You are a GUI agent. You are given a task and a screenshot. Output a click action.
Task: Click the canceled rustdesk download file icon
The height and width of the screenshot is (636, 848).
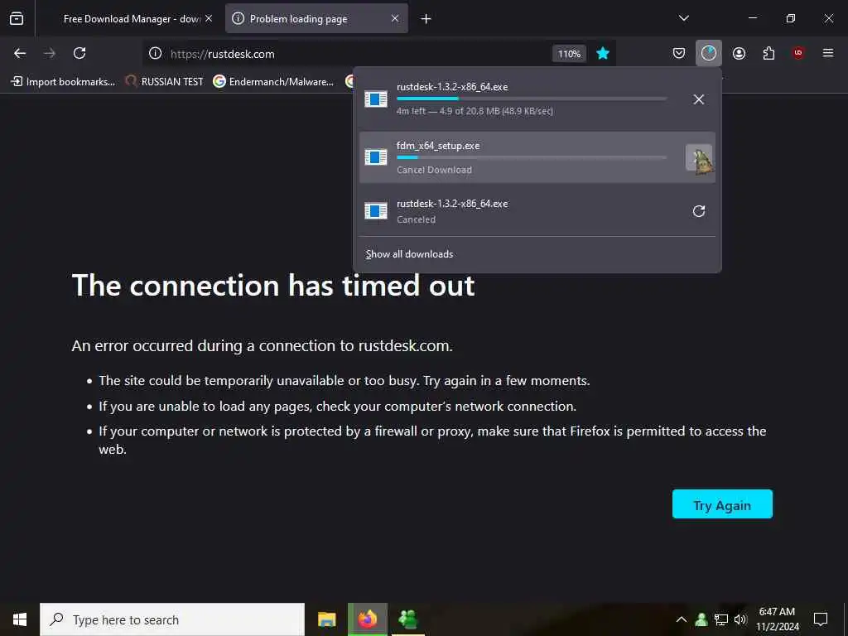point(376,211)
